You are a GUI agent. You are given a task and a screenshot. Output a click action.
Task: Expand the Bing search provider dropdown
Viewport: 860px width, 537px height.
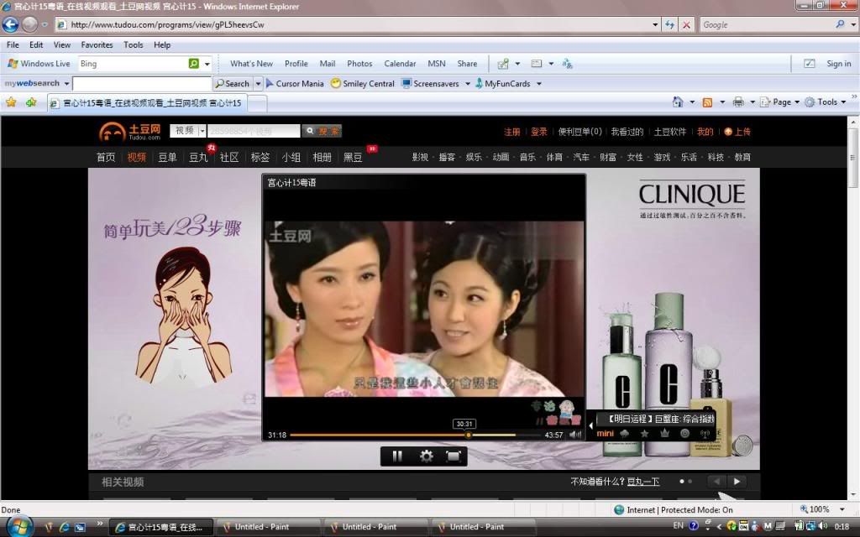coord(207,64)
